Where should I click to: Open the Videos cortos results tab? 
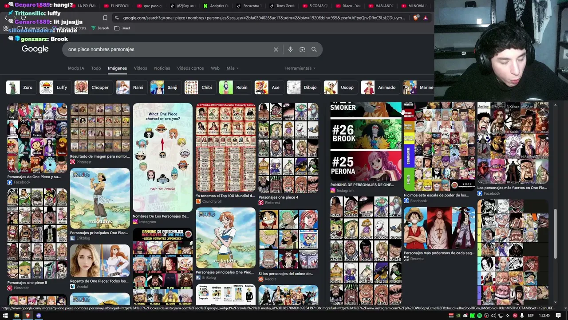click(x=190, y=68)
